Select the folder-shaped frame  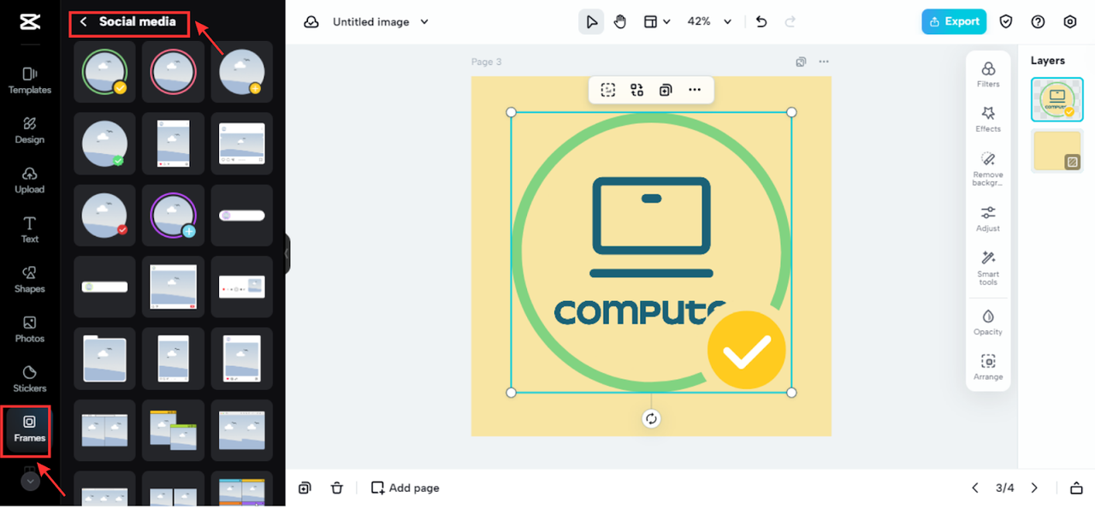point(105,358)
